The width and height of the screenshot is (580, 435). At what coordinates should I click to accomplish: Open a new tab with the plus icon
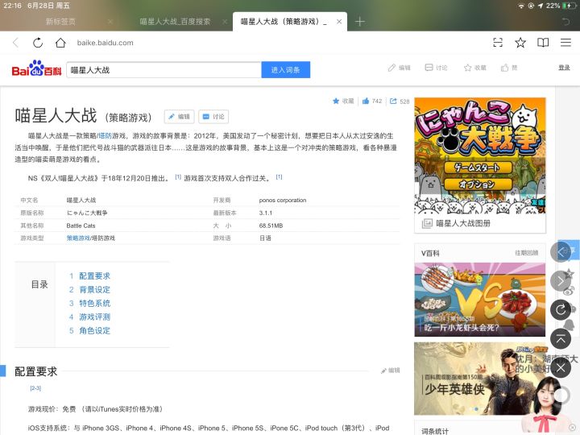pos(360,21)
